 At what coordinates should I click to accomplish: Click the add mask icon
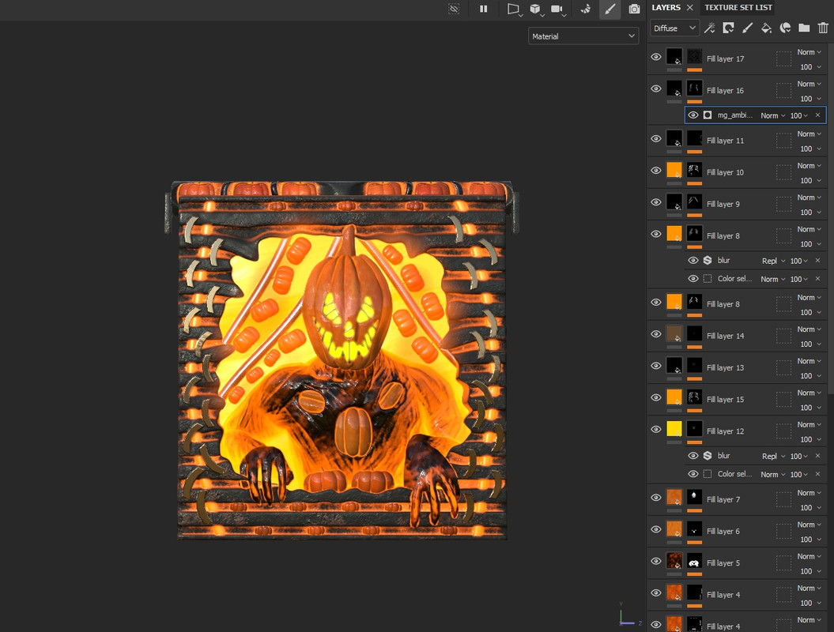728,28
